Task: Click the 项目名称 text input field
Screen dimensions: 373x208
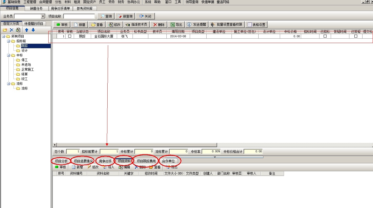Action: coord(79,16)
